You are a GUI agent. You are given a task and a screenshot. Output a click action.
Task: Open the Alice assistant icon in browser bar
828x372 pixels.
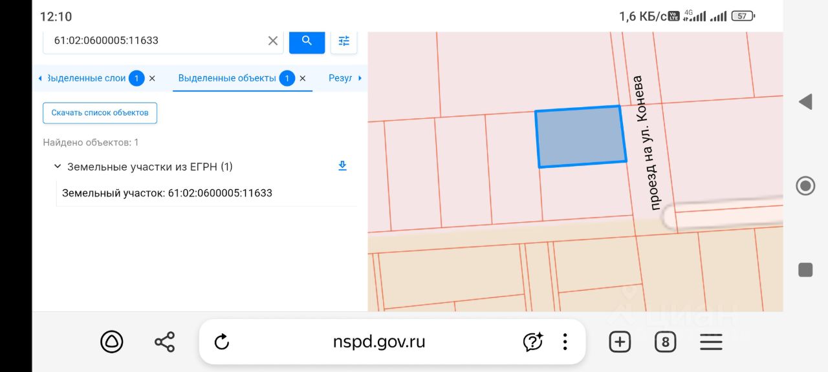pyautogui.click(x=112, y=342)
